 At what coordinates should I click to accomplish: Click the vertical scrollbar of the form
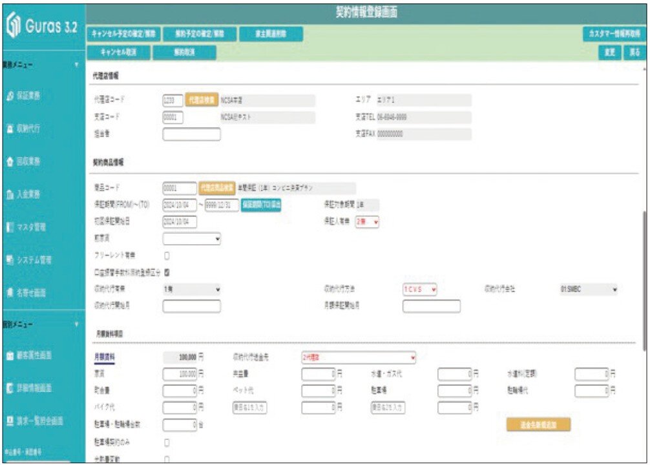644,278
